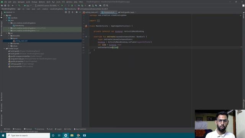Click the Select Opened File target icon
245x138 pixels.
pyautogui.click(x=66, y=12)
